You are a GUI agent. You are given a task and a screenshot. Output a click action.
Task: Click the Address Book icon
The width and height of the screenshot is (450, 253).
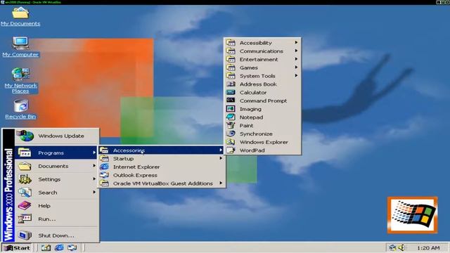[231, 84]
